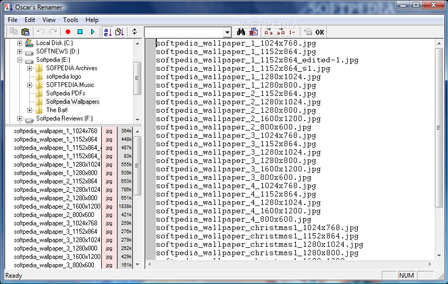448x284 pixels.
Task: Click the replace text document icon
Action: coord(253,31)
